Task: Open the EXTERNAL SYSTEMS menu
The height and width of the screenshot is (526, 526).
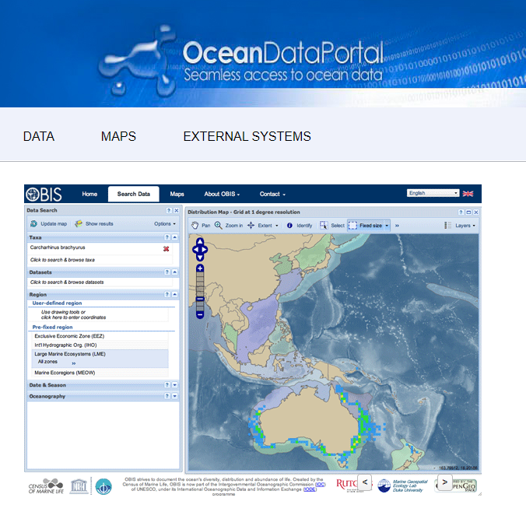Action: [x=247, y=136]
